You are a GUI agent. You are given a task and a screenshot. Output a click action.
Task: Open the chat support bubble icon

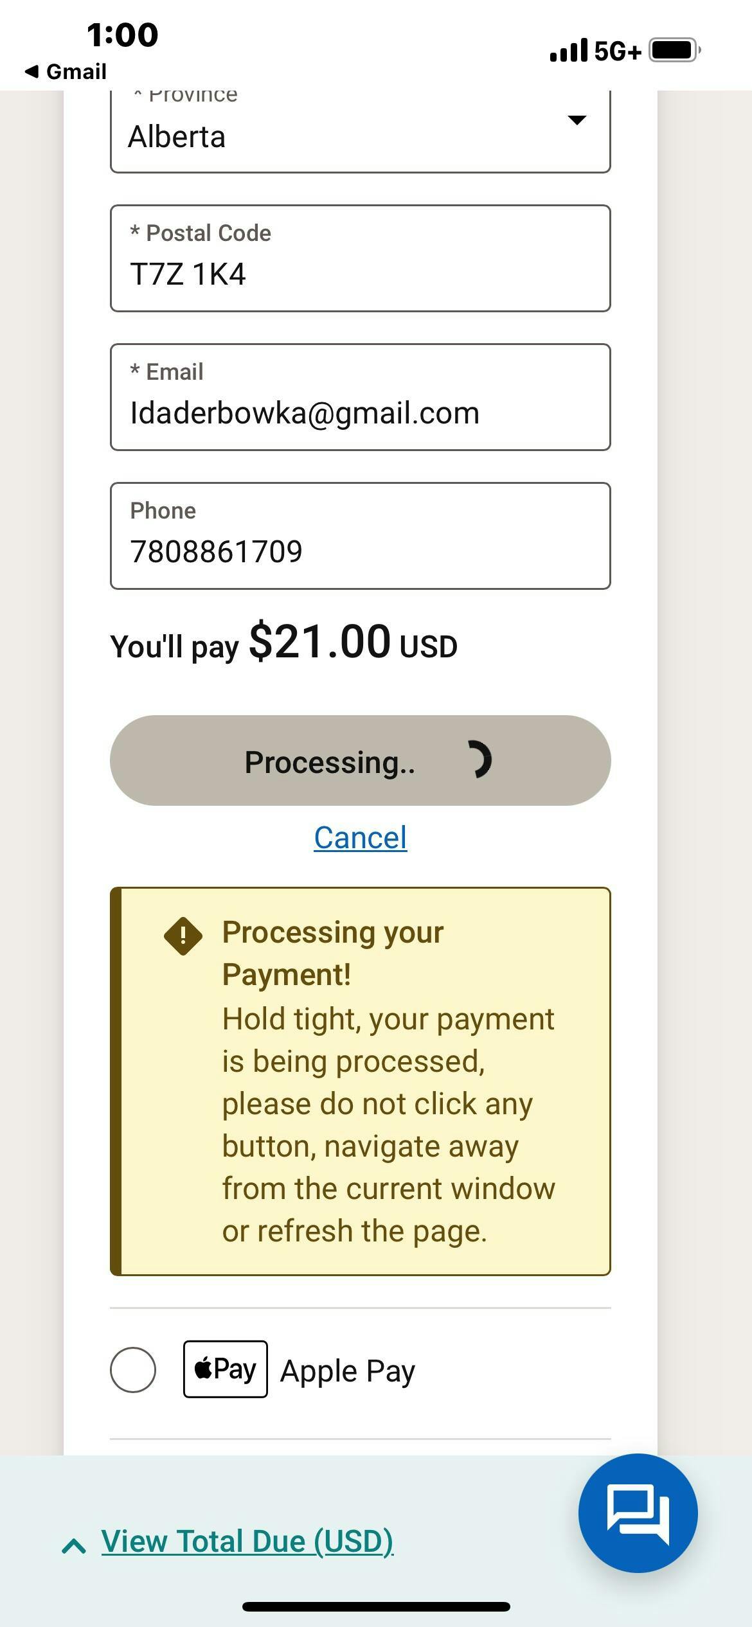pyautogui.click(x=638, y=1513)
